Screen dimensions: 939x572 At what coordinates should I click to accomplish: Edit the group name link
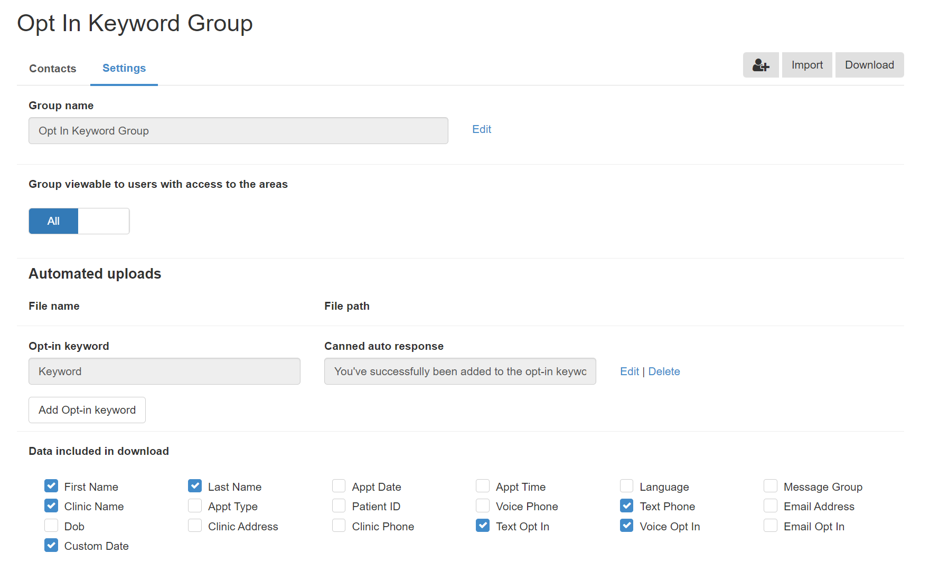482,129
